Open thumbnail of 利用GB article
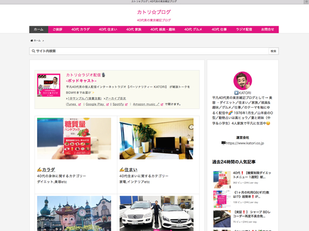This screenshot has height=231, width=309. (x=222, y=199)
